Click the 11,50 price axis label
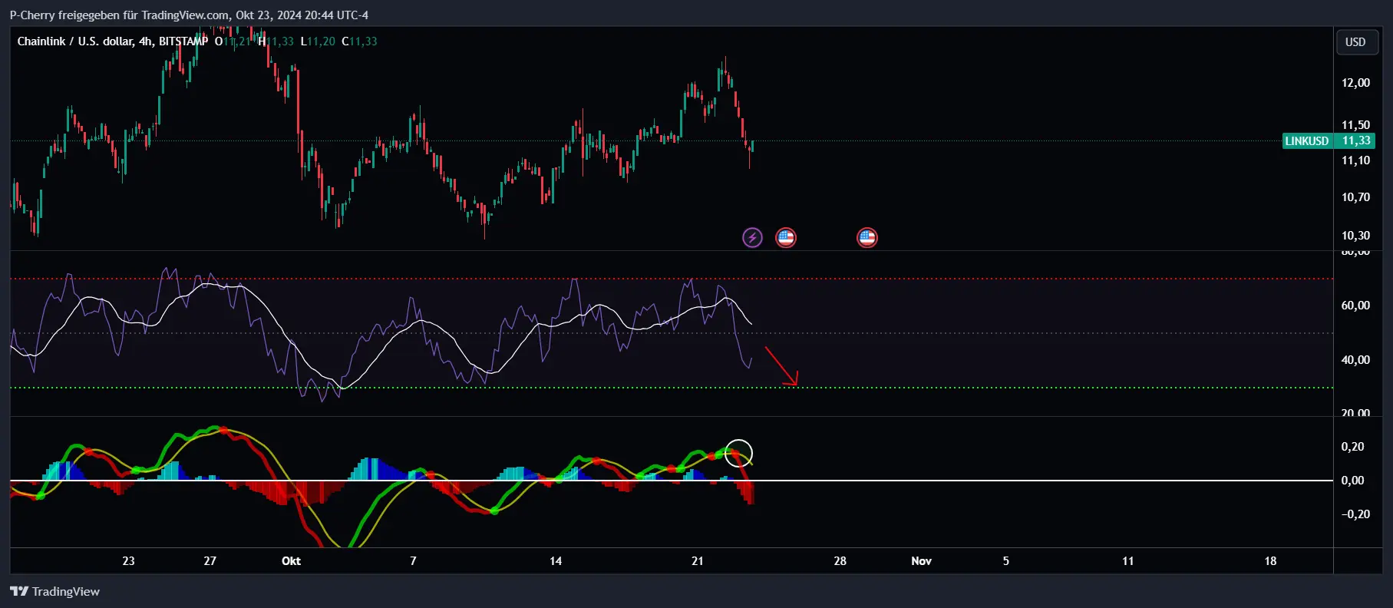 1355,125
